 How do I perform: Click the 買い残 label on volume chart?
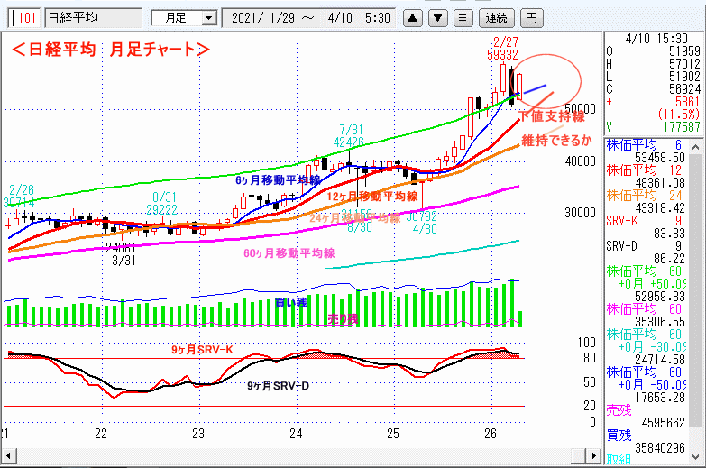290,303
